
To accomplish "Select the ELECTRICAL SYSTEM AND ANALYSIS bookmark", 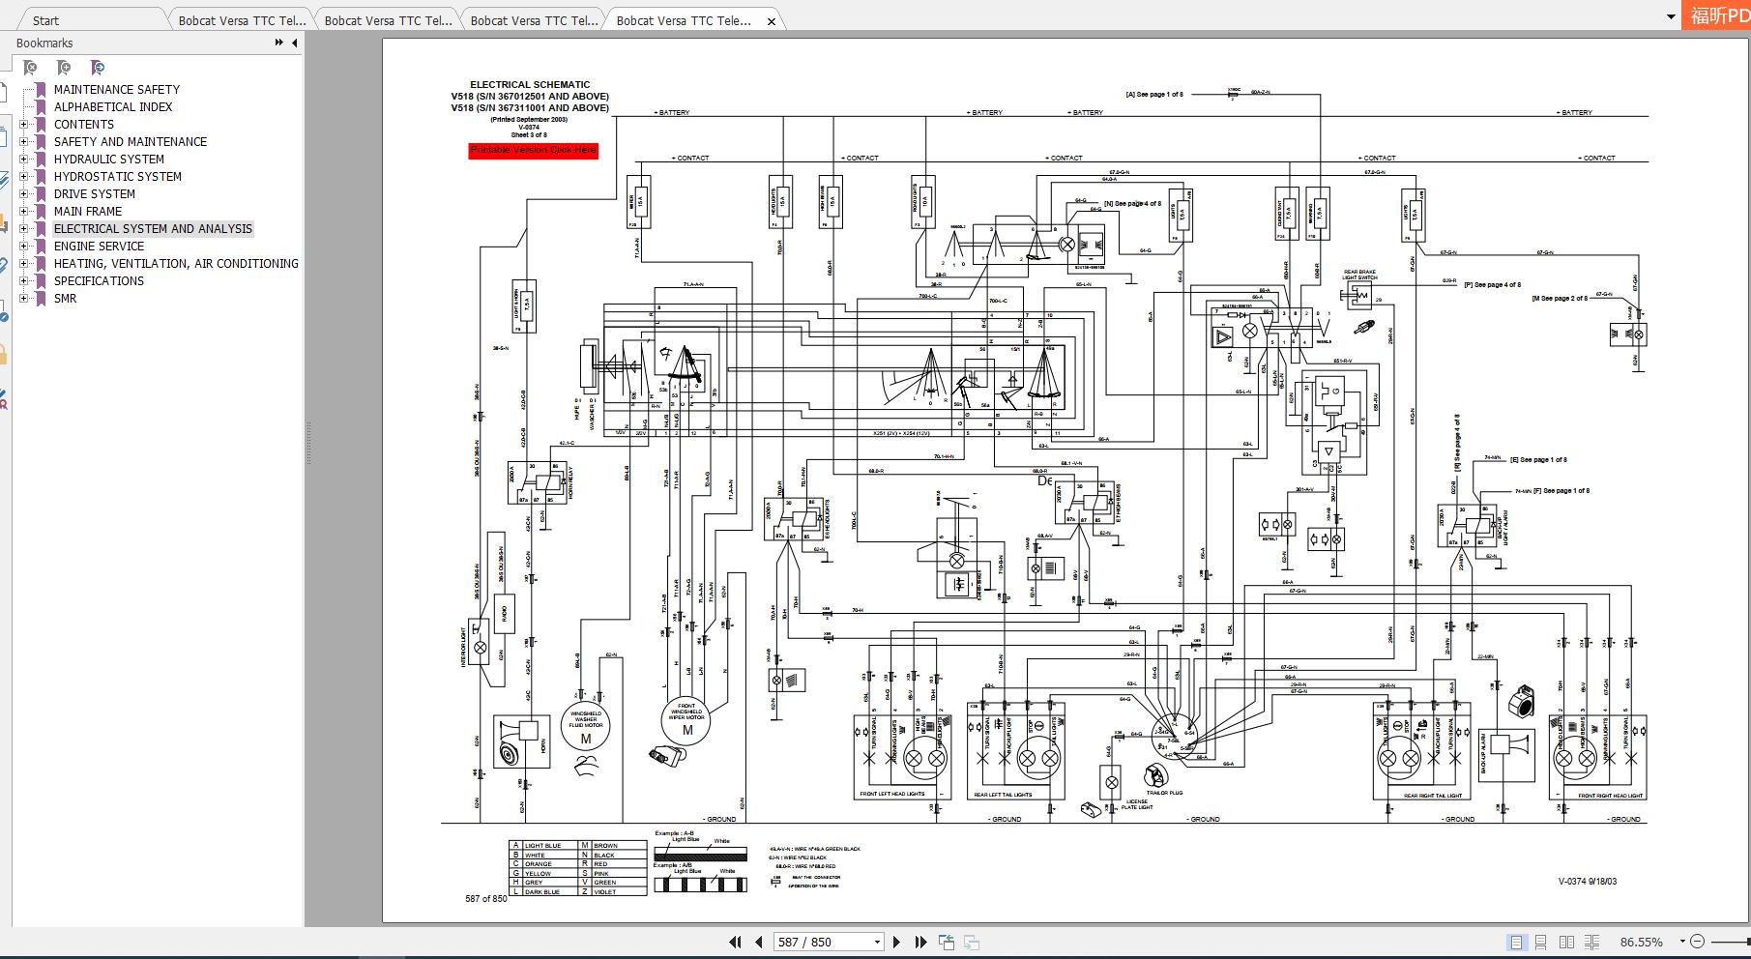I will tap(154, 229).
